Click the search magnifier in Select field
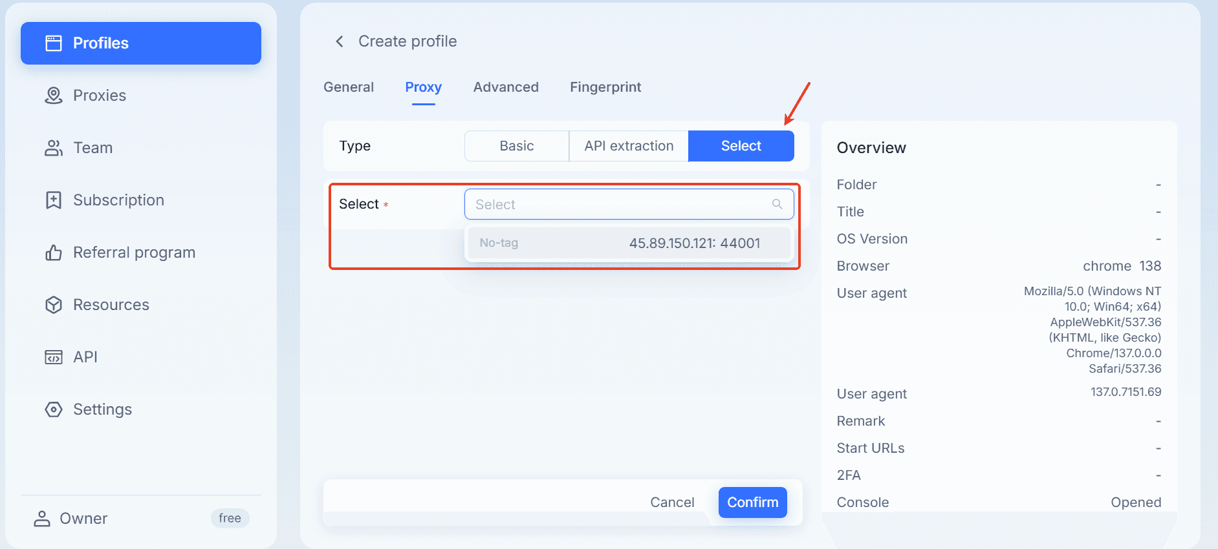1218x549 pixels. pos(777,204)
